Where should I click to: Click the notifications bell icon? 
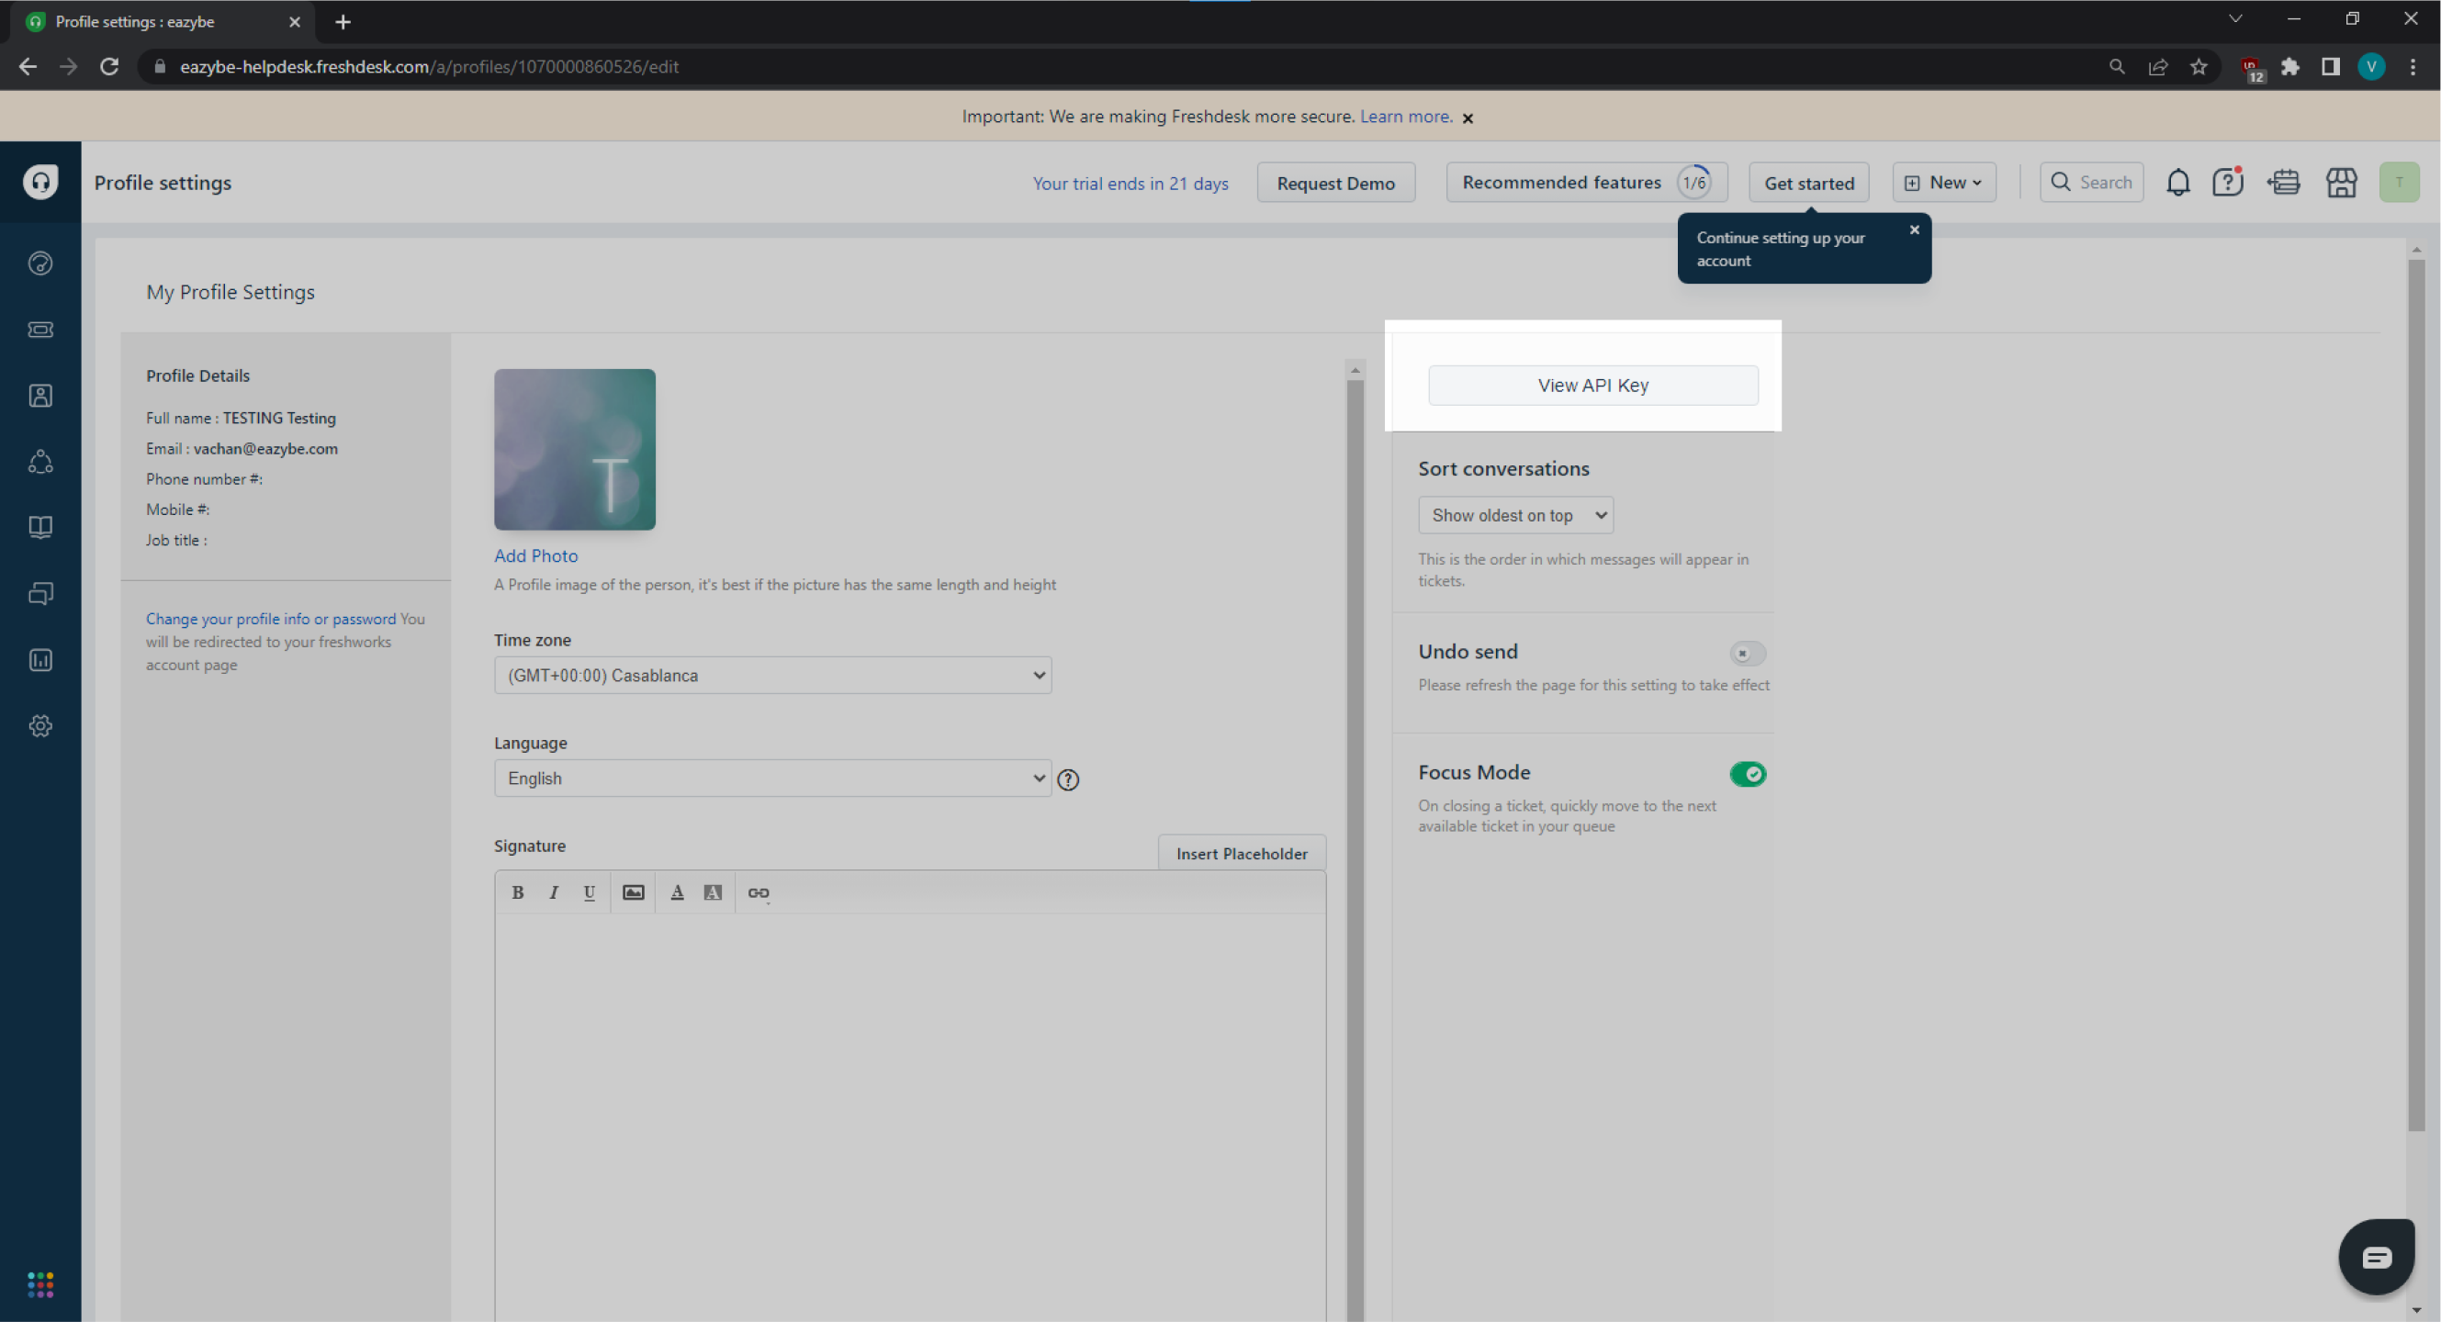2177,183
